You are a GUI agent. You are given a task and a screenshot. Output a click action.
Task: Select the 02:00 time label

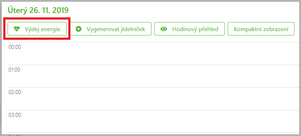click(x=15, y=92)
